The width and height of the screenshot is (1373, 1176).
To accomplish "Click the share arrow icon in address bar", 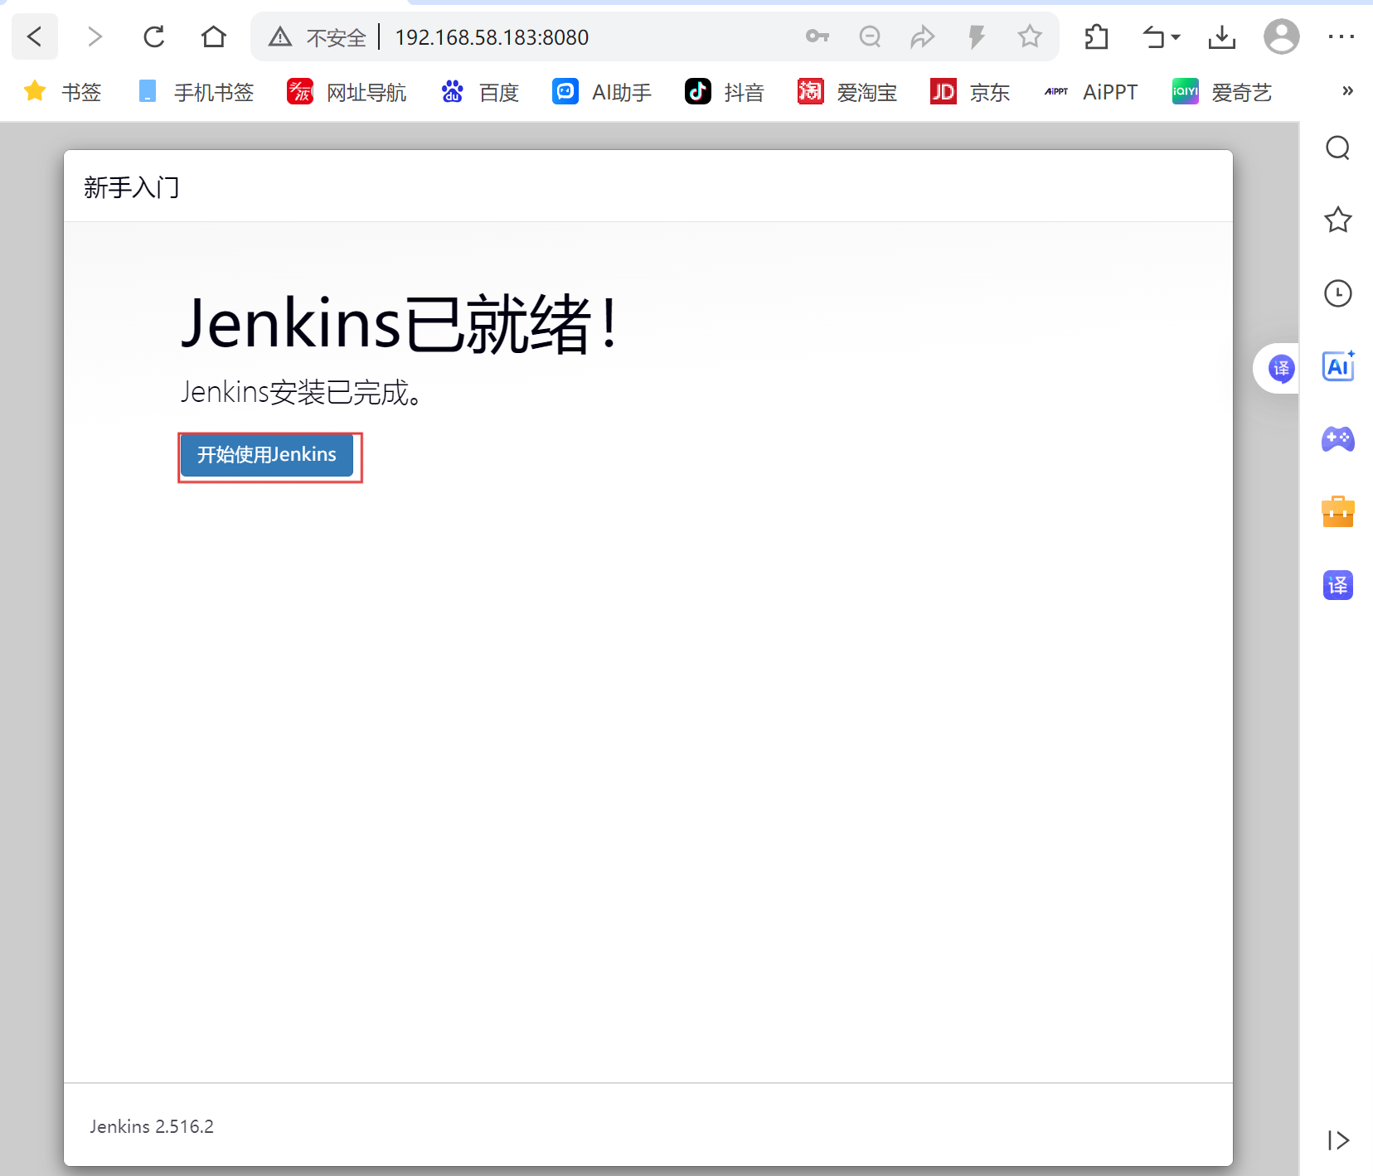I will (923, 36).
